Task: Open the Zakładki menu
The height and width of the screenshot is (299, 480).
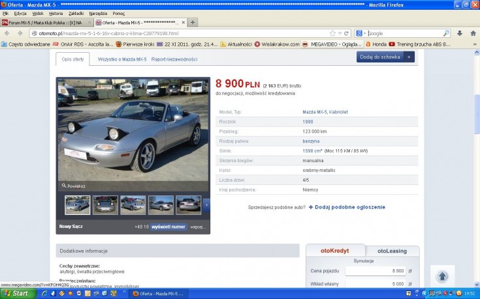Action: pos(76,14)
